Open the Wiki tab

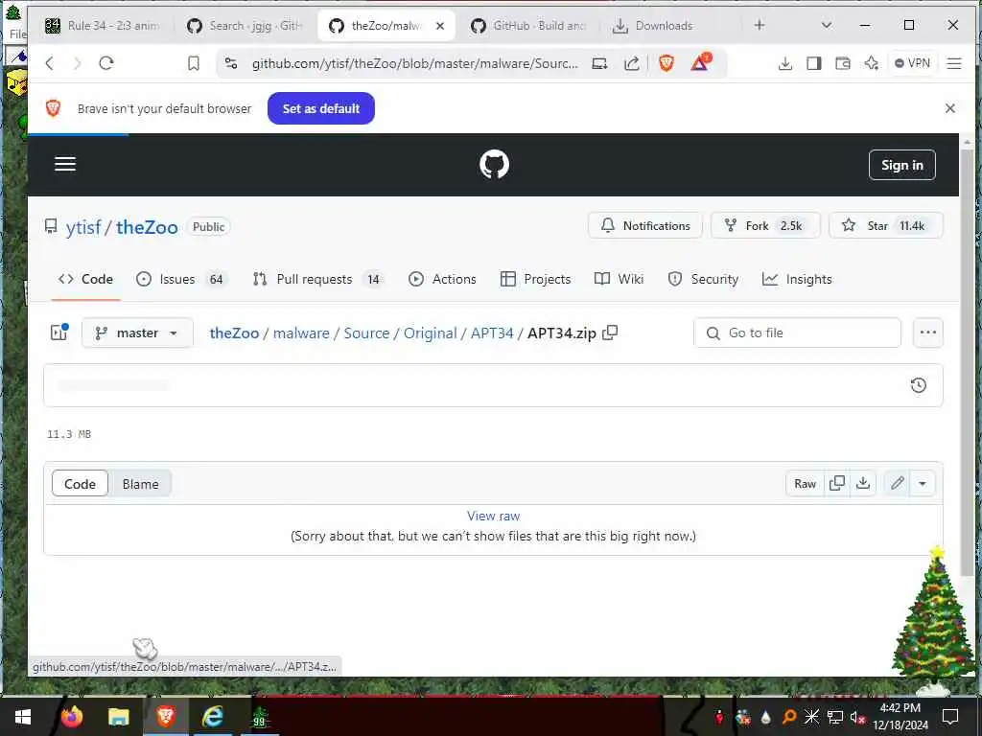[x=619, y=279]
